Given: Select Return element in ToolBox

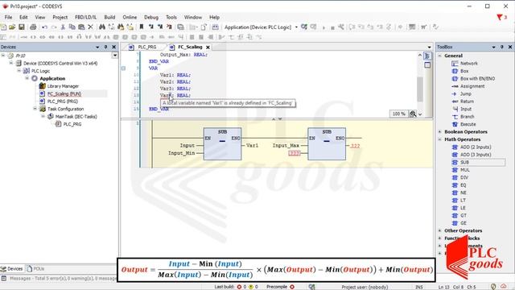Looking at the screenshot, I should 463,101.
